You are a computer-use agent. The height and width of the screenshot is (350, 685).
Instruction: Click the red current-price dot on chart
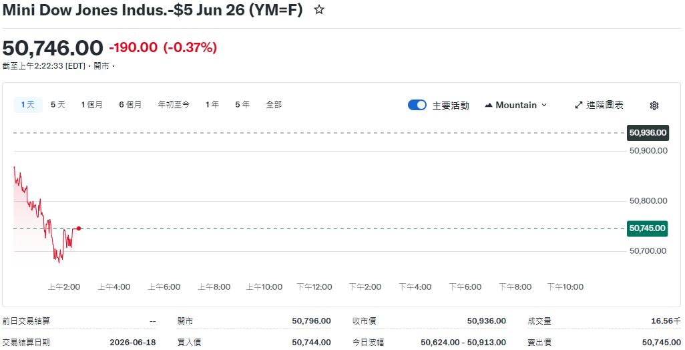(x=79, y=228)
